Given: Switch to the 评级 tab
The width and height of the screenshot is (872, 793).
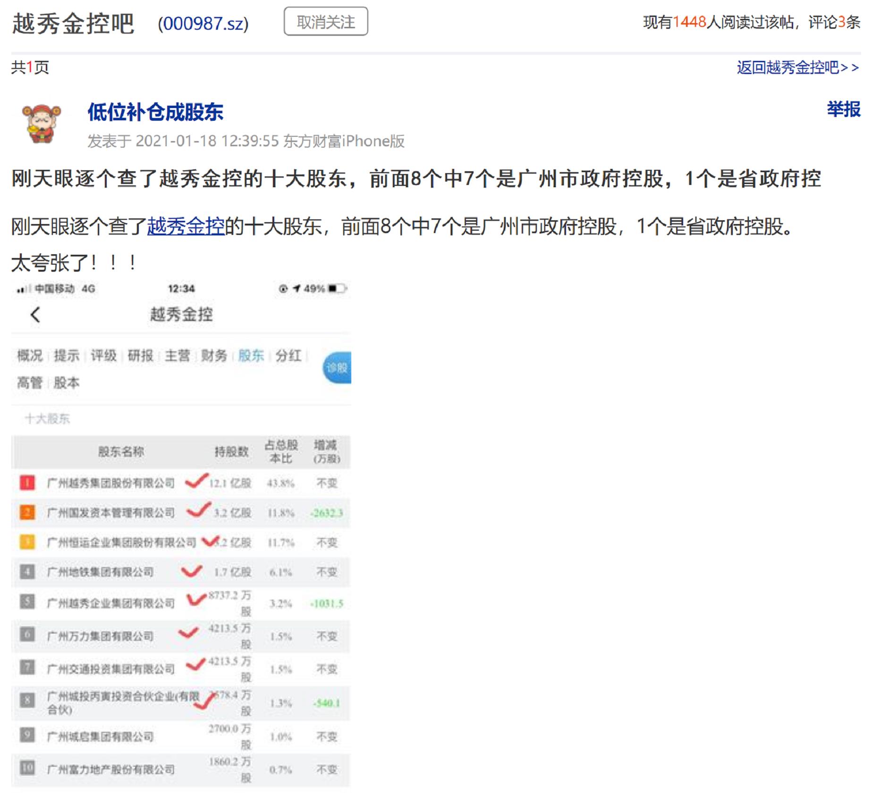Looking at the screenshot, I should tap(103, 355).
